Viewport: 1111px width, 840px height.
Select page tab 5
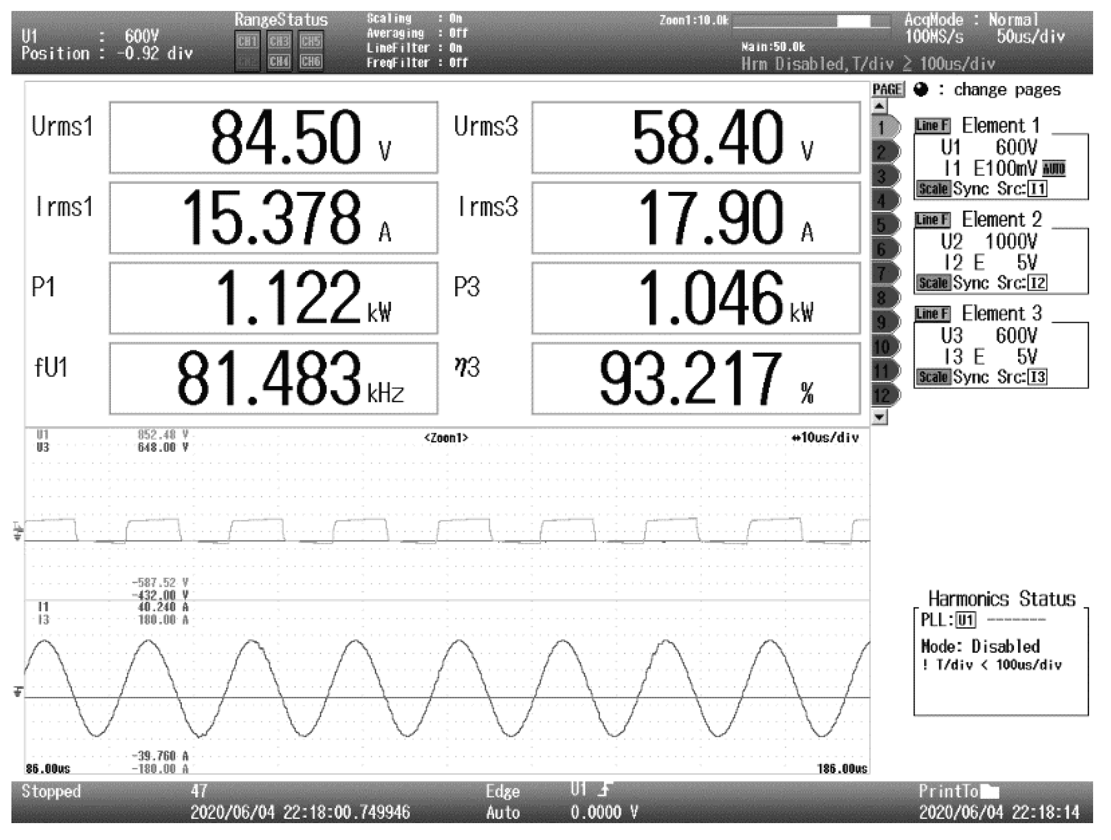886,225
